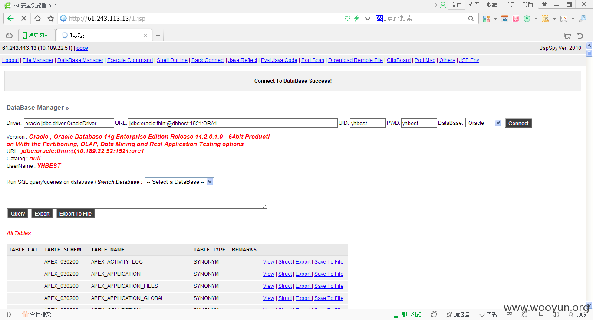Close the JspSpy tab

[x=145, y=35]
